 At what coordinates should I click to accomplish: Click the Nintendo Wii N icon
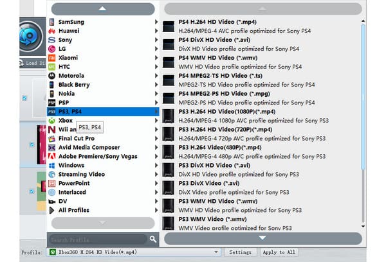tap(51, 130)
